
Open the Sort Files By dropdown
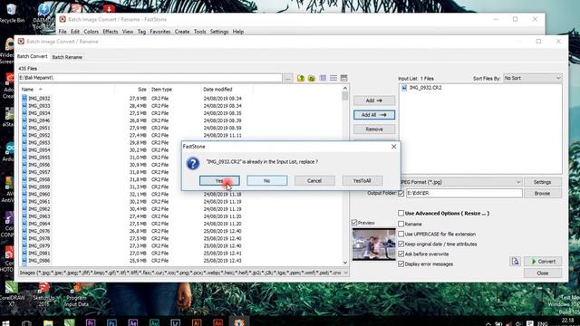click(532, 78)
